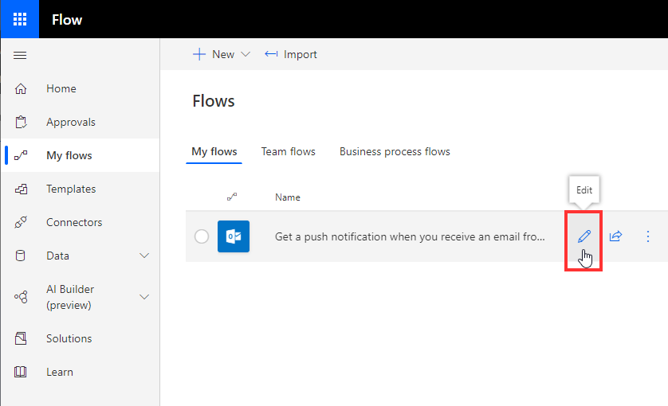
Task: Sort by the Name column header
Action: 288,197
